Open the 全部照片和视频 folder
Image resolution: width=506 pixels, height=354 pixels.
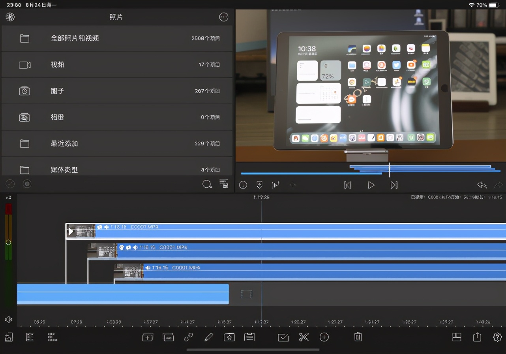click(x=117, y=38)
